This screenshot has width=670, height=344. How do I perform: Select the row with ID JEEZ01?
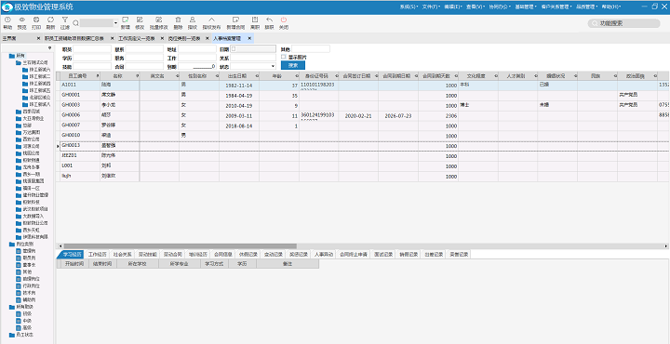[362, 156]
